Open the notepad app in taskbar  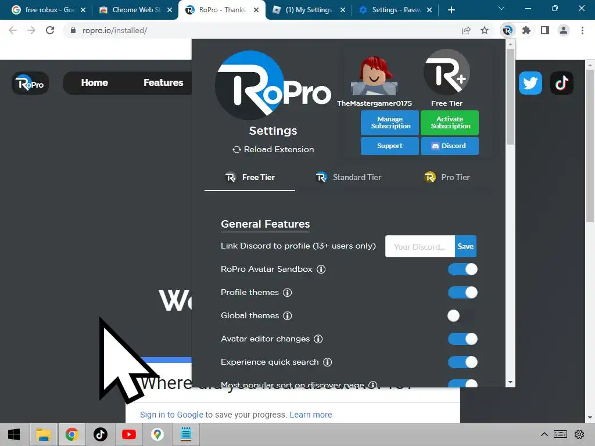coord(186,434)
